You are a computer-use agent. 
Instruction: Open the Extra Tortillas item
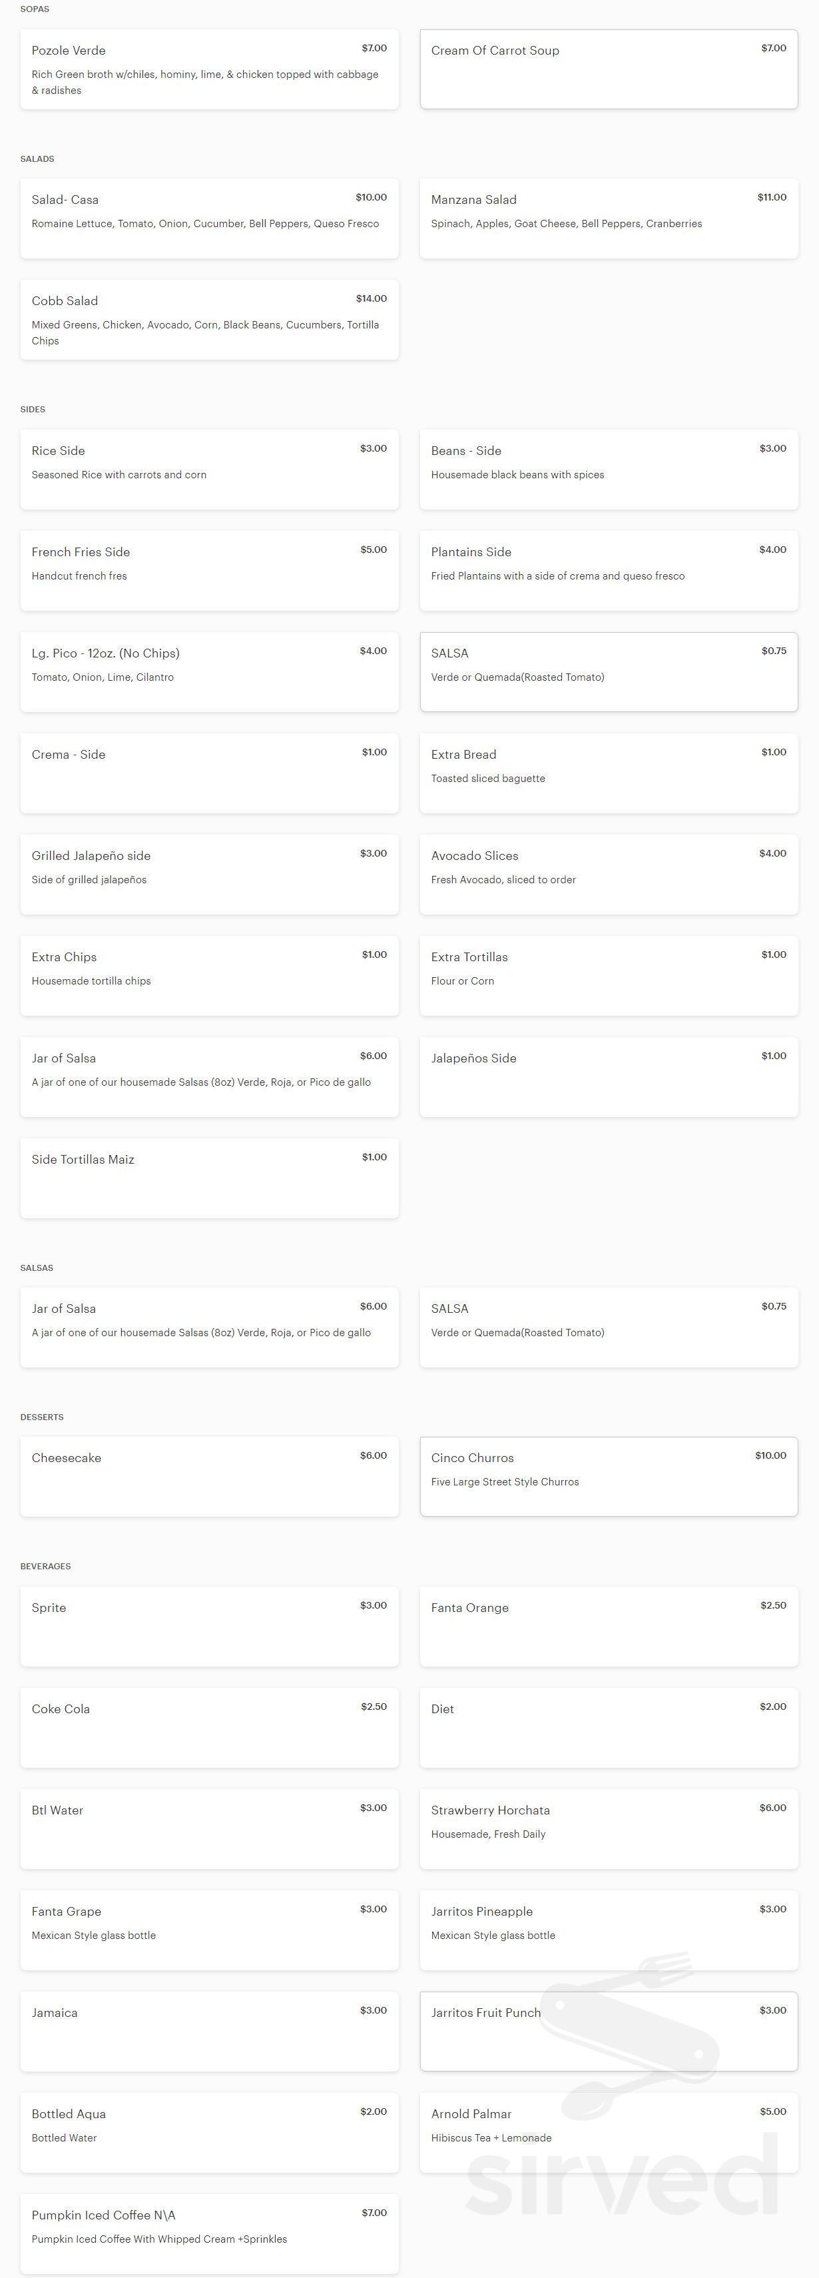point(609,976)
